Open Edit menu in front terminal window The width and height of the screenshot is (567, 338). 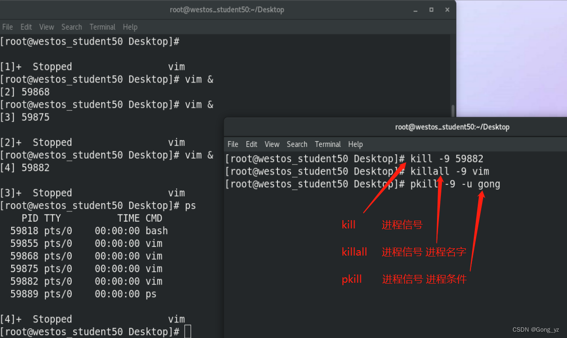click(x=251, y=144)
